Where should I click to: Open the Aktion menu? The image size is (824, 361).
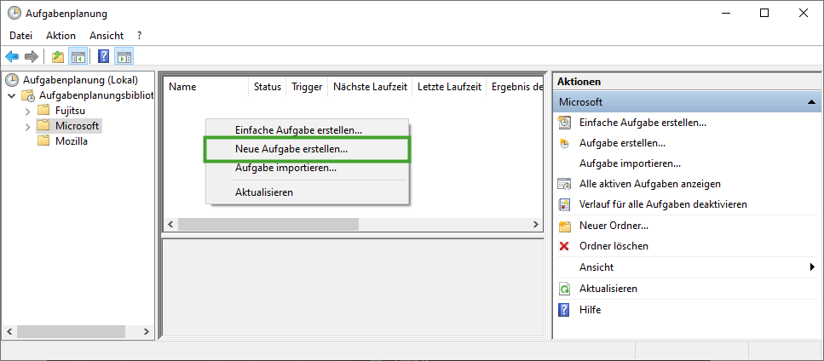[61, 36]
